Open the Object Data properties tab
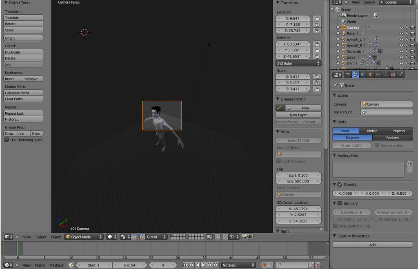This screenshot has width=418, height=269. (385, 75)
